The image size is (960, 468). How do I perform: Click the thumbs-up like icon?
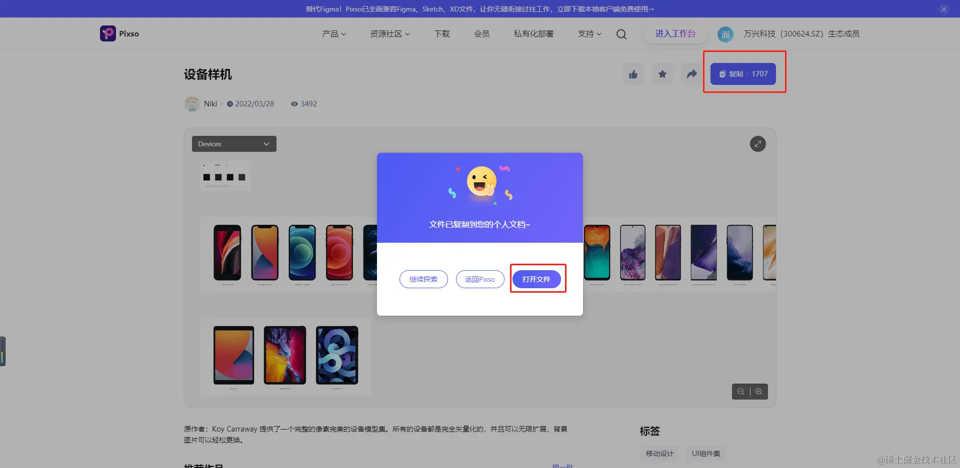click(x=633, y=74)
